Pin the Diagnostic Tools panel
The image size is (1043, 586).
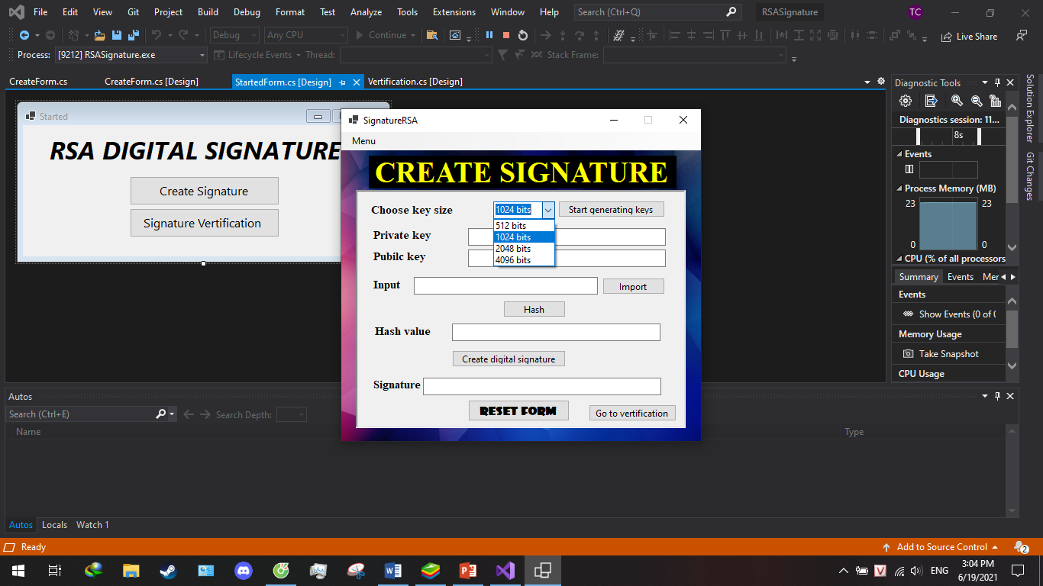pyautogui.click(x=997, y=82)
